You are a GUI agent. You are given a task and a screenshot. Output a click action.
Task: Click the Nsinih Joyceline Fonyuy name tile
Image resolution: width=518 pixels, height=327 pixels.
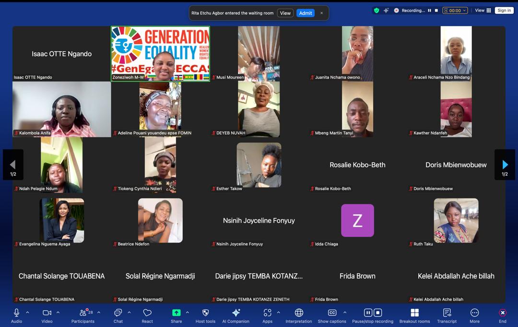click(259, 220)
